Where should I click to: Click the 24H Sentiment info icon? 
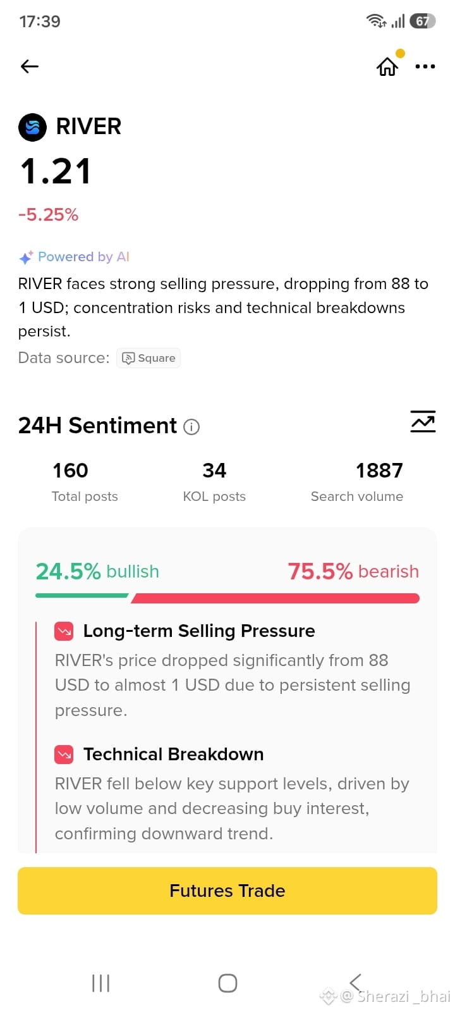point(191,427)
